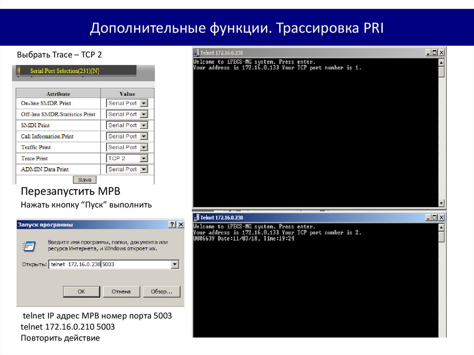Open the On-line SMDR Print dropdown
Screen dimensions: 474x355
(x=144, y=103)
